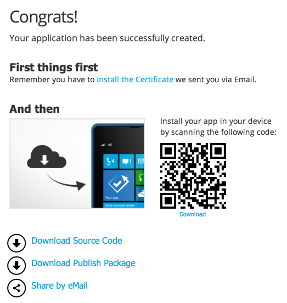Click the 'First things first' heading

[54, 67]
